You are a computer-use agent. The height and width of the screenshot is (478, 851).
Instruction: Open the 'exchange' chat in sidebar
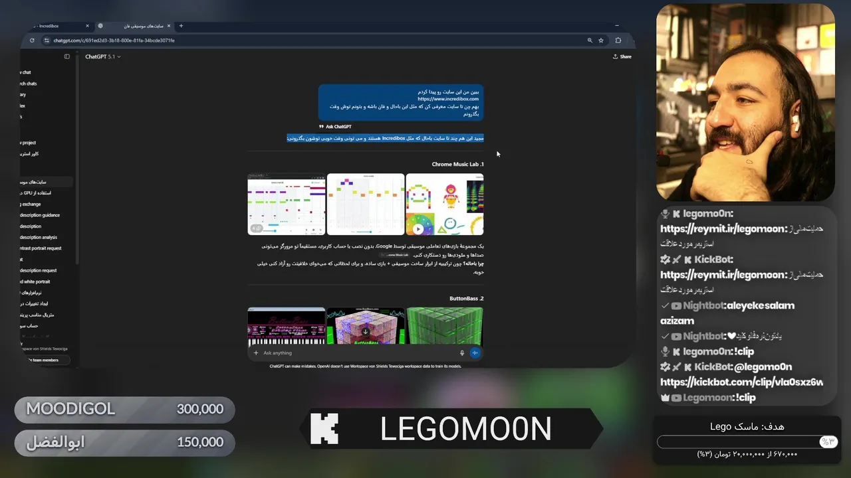[x=31, y=204]
